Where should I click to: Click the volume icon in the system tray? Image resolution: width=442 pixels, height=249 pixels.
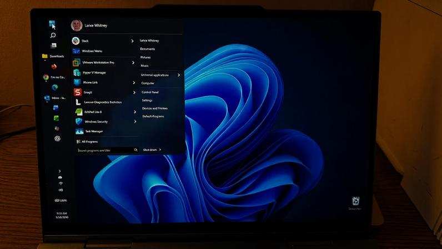pos(61,190)
